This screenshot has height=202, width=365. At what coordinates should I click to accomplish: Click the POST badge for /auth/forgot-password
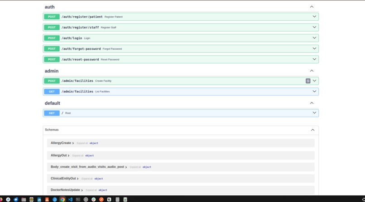point(52,49)
